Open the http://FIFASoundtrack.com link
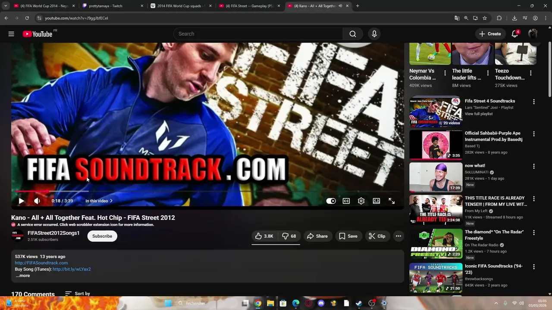This screenshot has width=552, height=310. point(41,263)
